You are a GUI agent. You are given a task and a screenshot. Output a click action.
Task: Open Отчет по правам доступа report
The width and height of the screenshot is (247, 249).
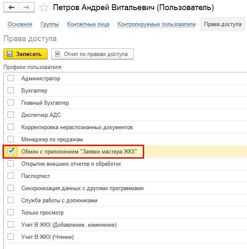click(92, 54)
